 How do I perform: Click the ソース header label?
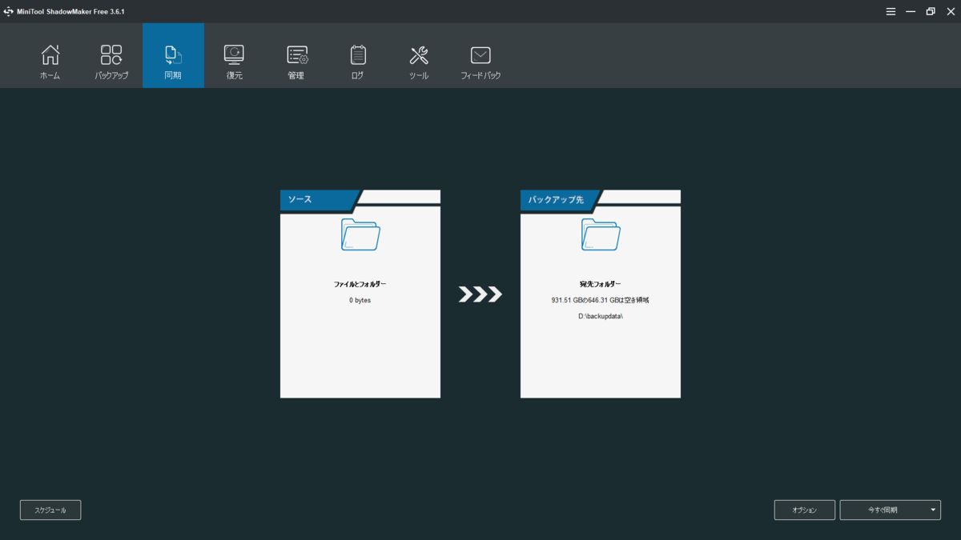pyautogui.click(x=300, y=199)
